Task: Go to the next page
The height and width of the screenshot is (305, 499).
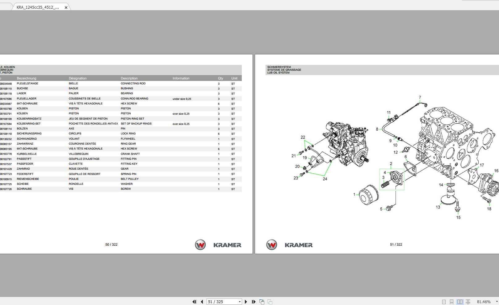Action: pos(246,302)
